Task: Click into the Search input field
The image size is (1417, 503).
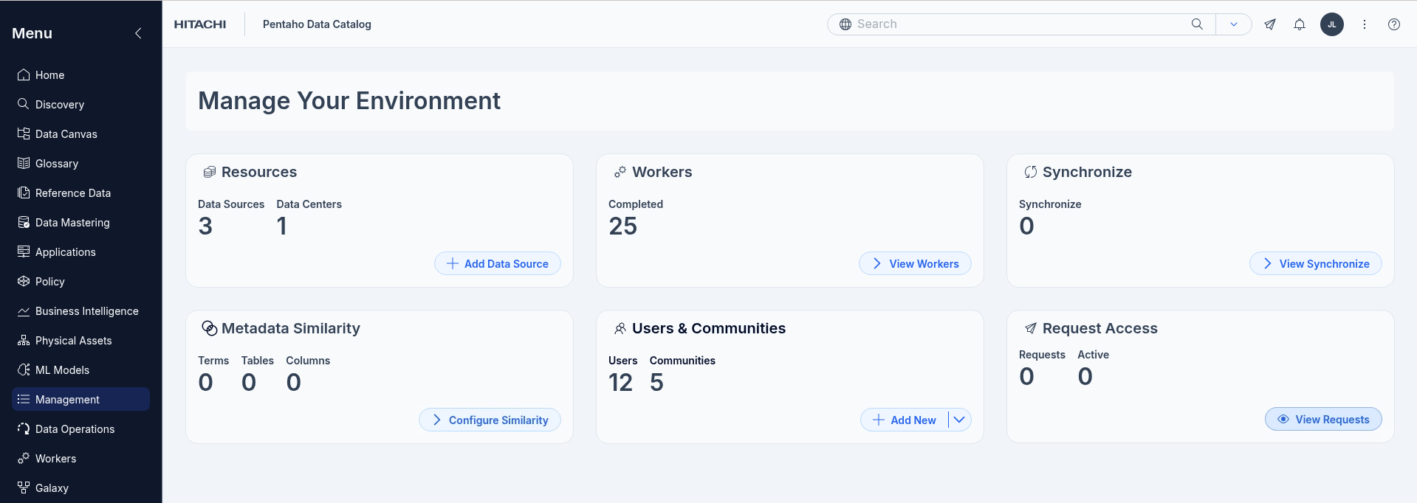Action: pos(1019,24)
